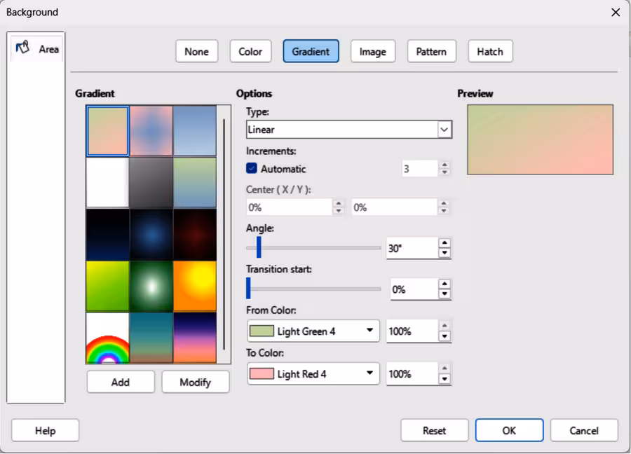Pick the yellow-to-green gradient thumbnail

107,286
